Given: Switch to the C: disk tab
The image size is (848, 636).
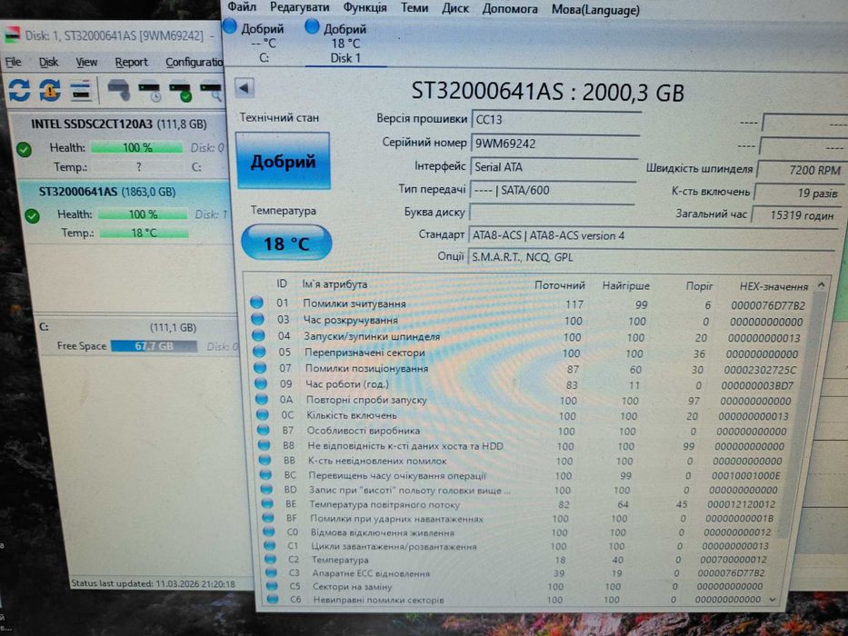Looking at the screenshot, I should click(262, 42).
